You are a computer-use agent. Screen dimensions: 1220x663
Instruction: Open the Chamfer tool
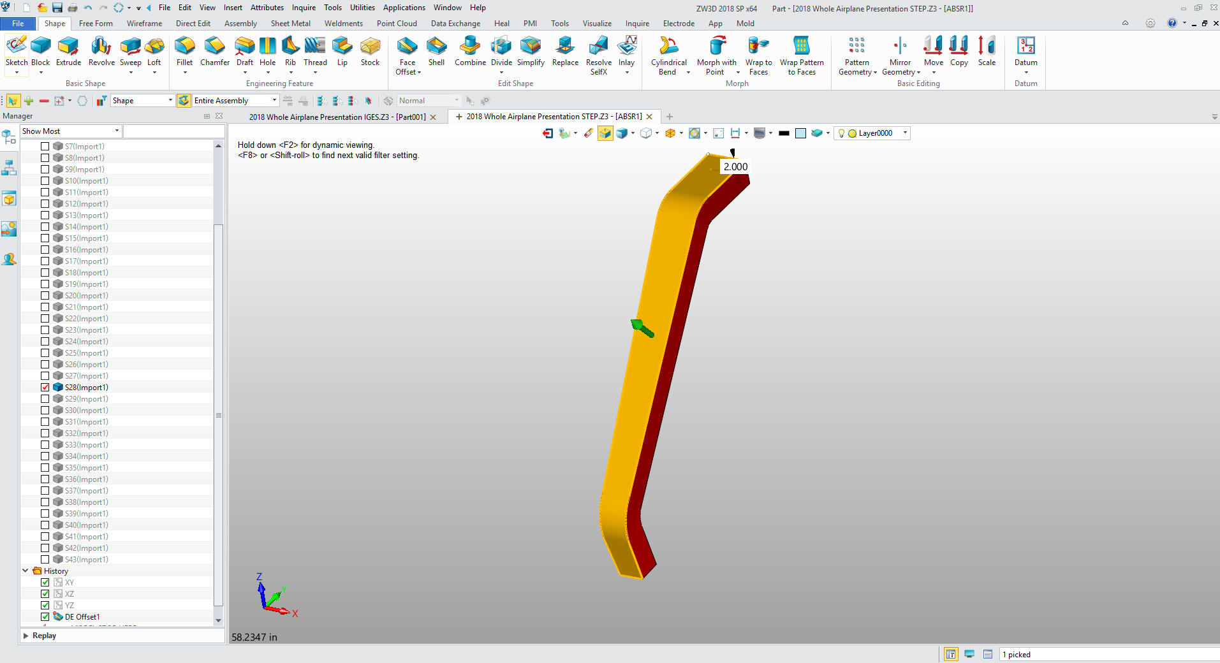click(x=214, y=51)
